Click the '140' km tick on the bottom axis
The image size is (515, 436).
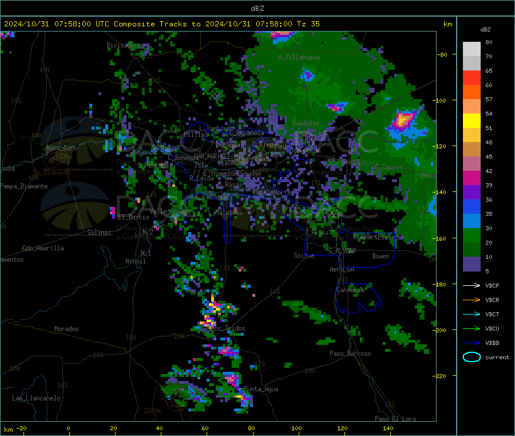(x=388, y=428)
